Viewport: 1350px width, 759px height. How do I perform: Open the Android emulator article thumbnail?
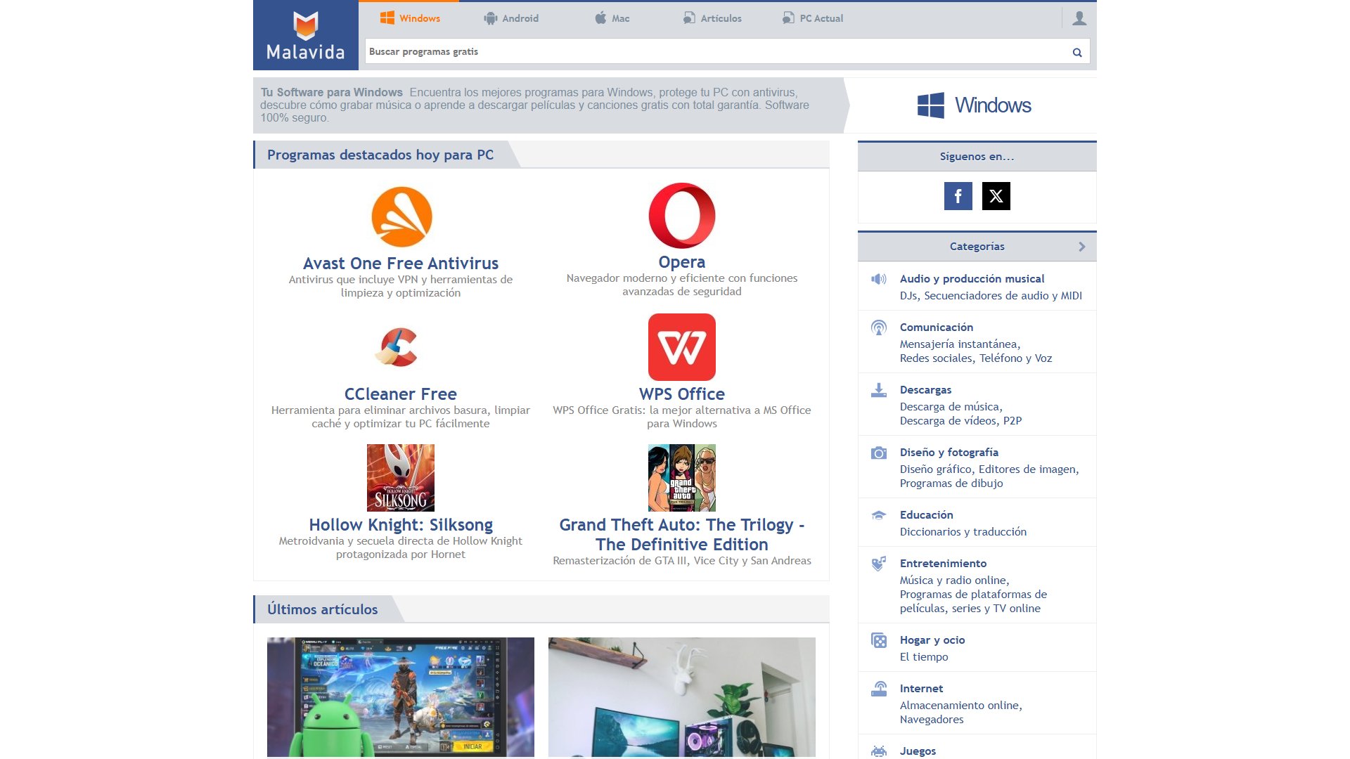tap(401, 697)
